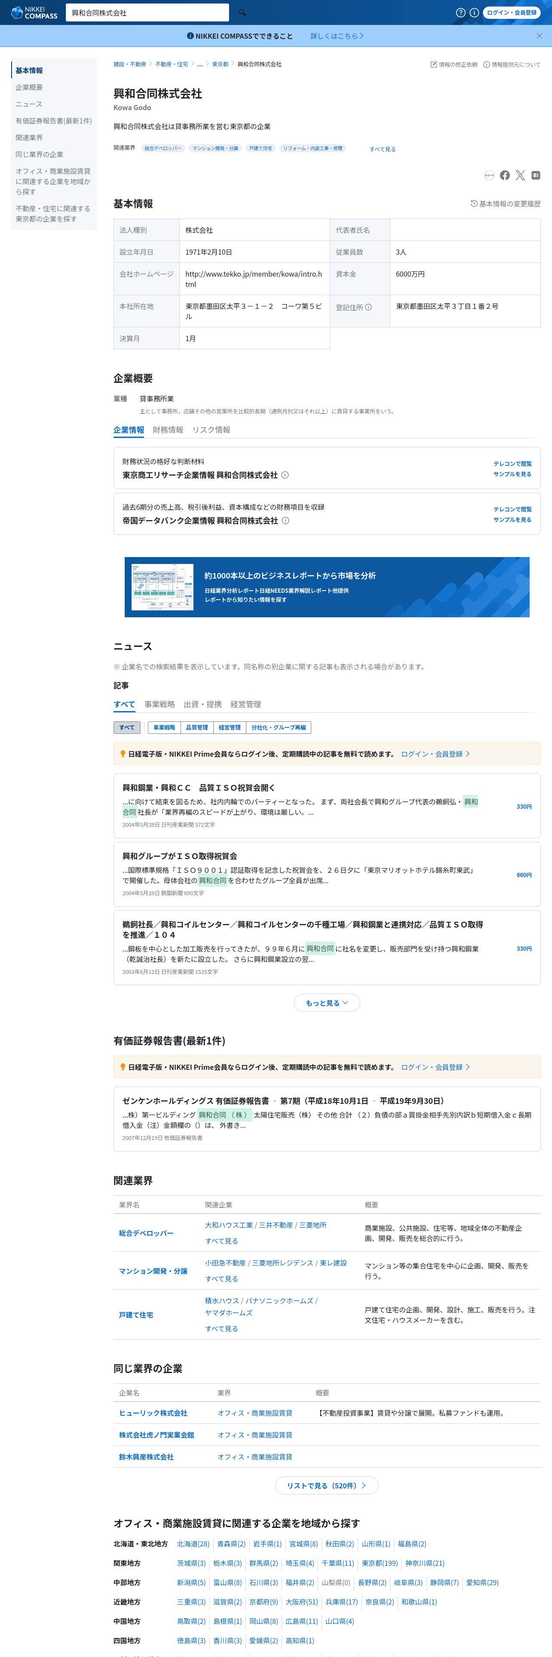The width and height of the screenshot is (552, 1657).
Task: Open 東京都(199) region link
Action: point(380,1563)
